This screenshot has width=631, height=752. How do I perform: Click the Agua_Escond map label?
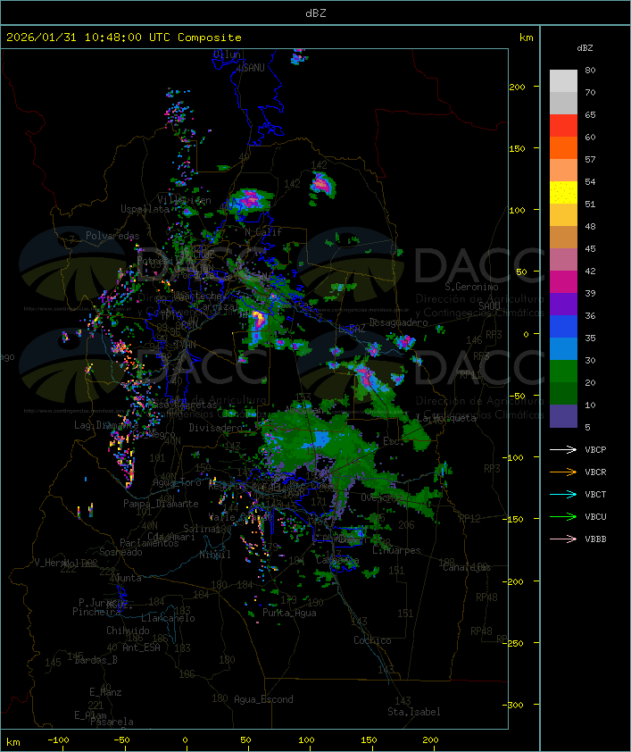262,699
